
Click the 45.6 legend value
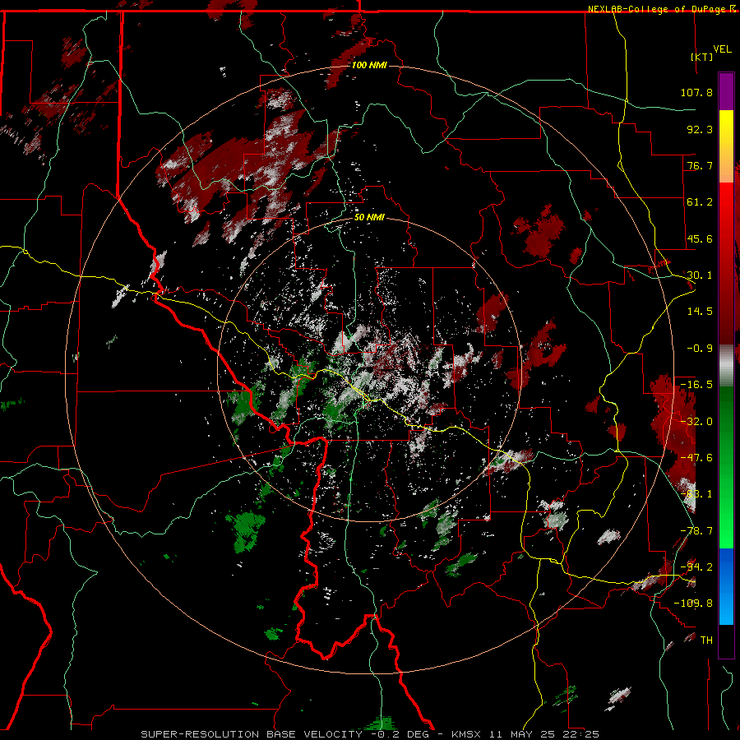pos(700,238)
